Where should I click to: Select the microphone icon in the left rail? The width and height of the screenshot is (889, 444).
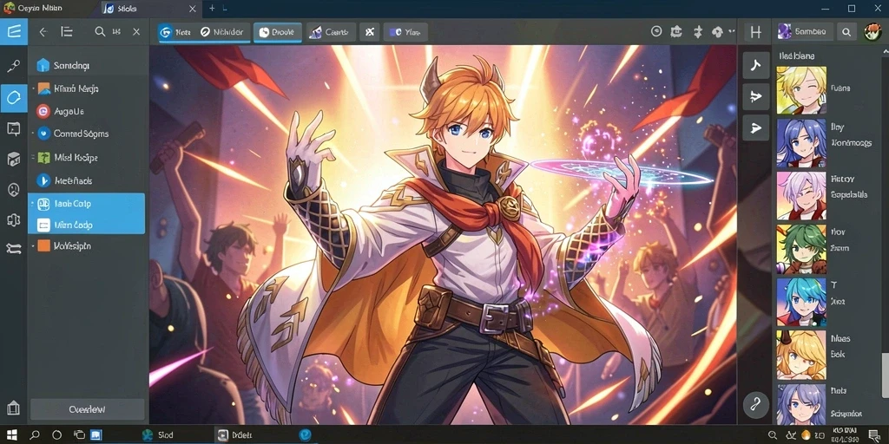14,66
